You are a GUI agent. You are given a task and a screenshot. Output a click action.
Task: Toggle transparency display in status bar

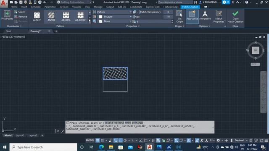tap(158, 141)
